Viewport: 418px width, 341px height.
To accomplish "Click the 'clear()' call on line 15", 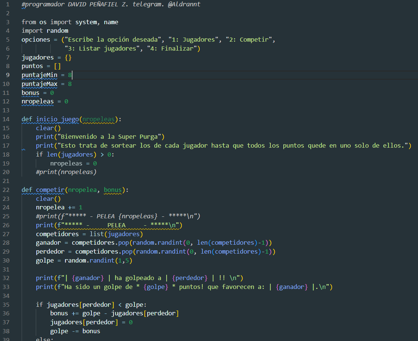I will (x=48, y=128).
